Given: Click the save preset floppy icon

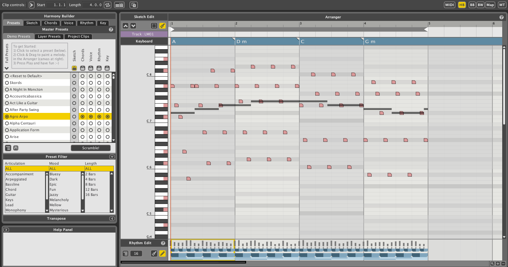Looking at the screenshot, I should point(16,148).
